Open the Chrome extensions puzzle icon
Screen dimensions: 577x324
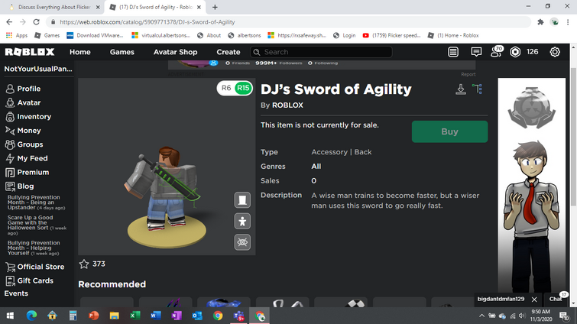point(540,22)
